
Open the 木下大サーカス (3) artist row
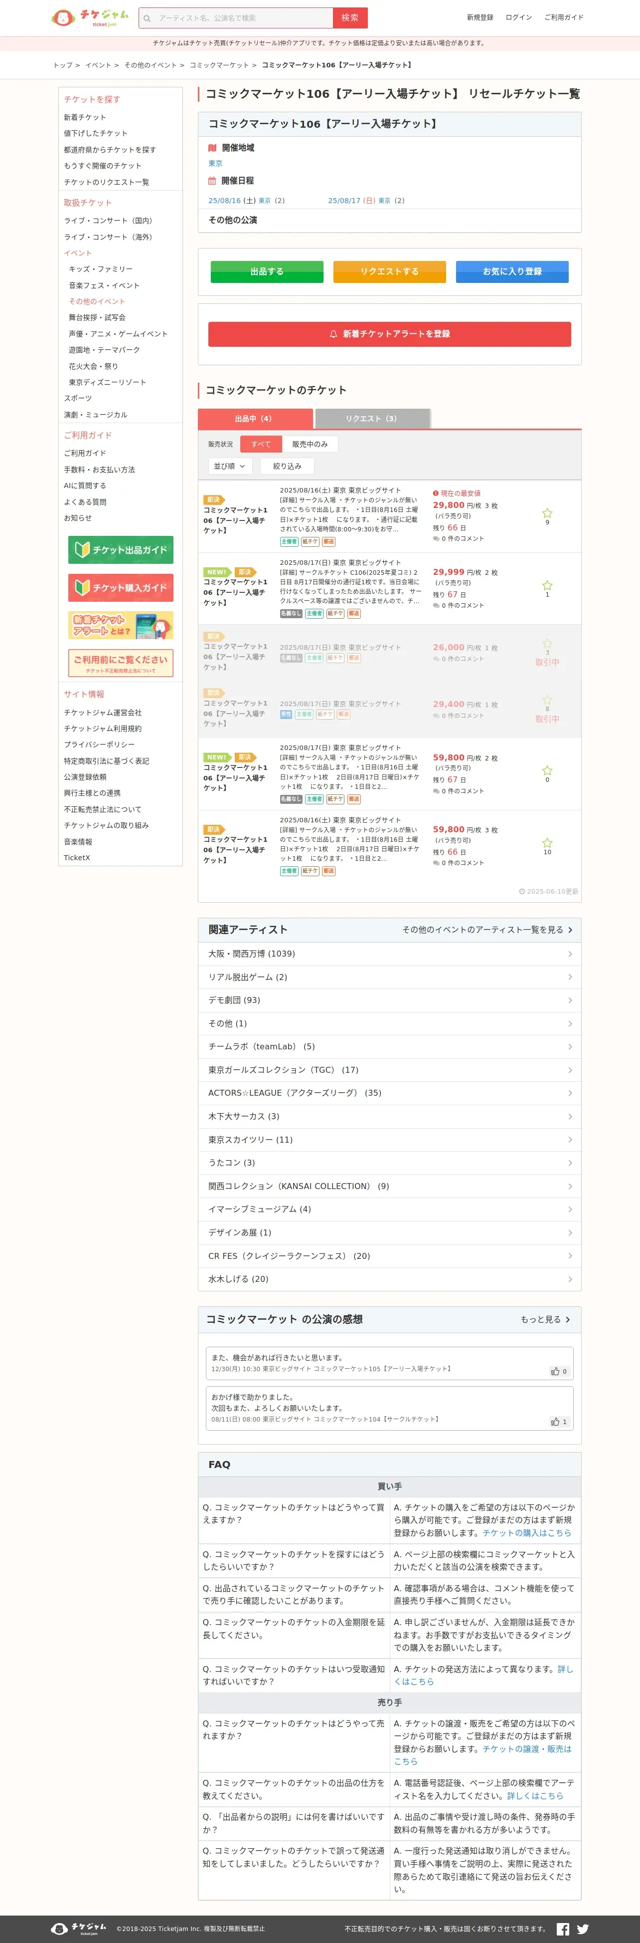click(390, 1116)
